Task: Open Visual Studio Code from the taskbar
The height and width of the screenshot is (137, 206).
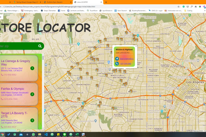Action: 46,135
